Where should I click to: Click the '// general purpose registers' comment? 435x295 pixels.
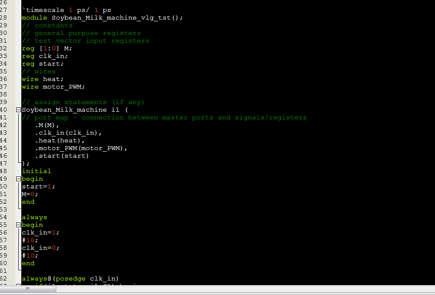[x=81, y=33]
